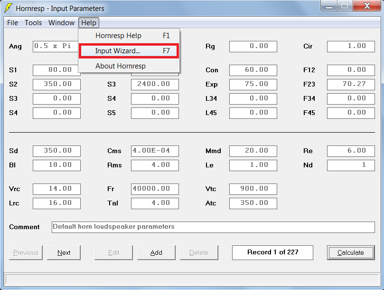Image resolution: width=384 pixels, height=290 pixels.
Task: Click the Nd label text
Action: tap(308, 165)
